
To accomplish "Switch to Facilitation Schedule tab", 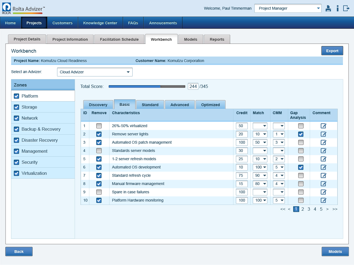I will tap(119, 39).
